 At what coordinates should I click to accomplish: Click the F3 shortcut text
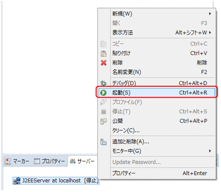[204, 23]
